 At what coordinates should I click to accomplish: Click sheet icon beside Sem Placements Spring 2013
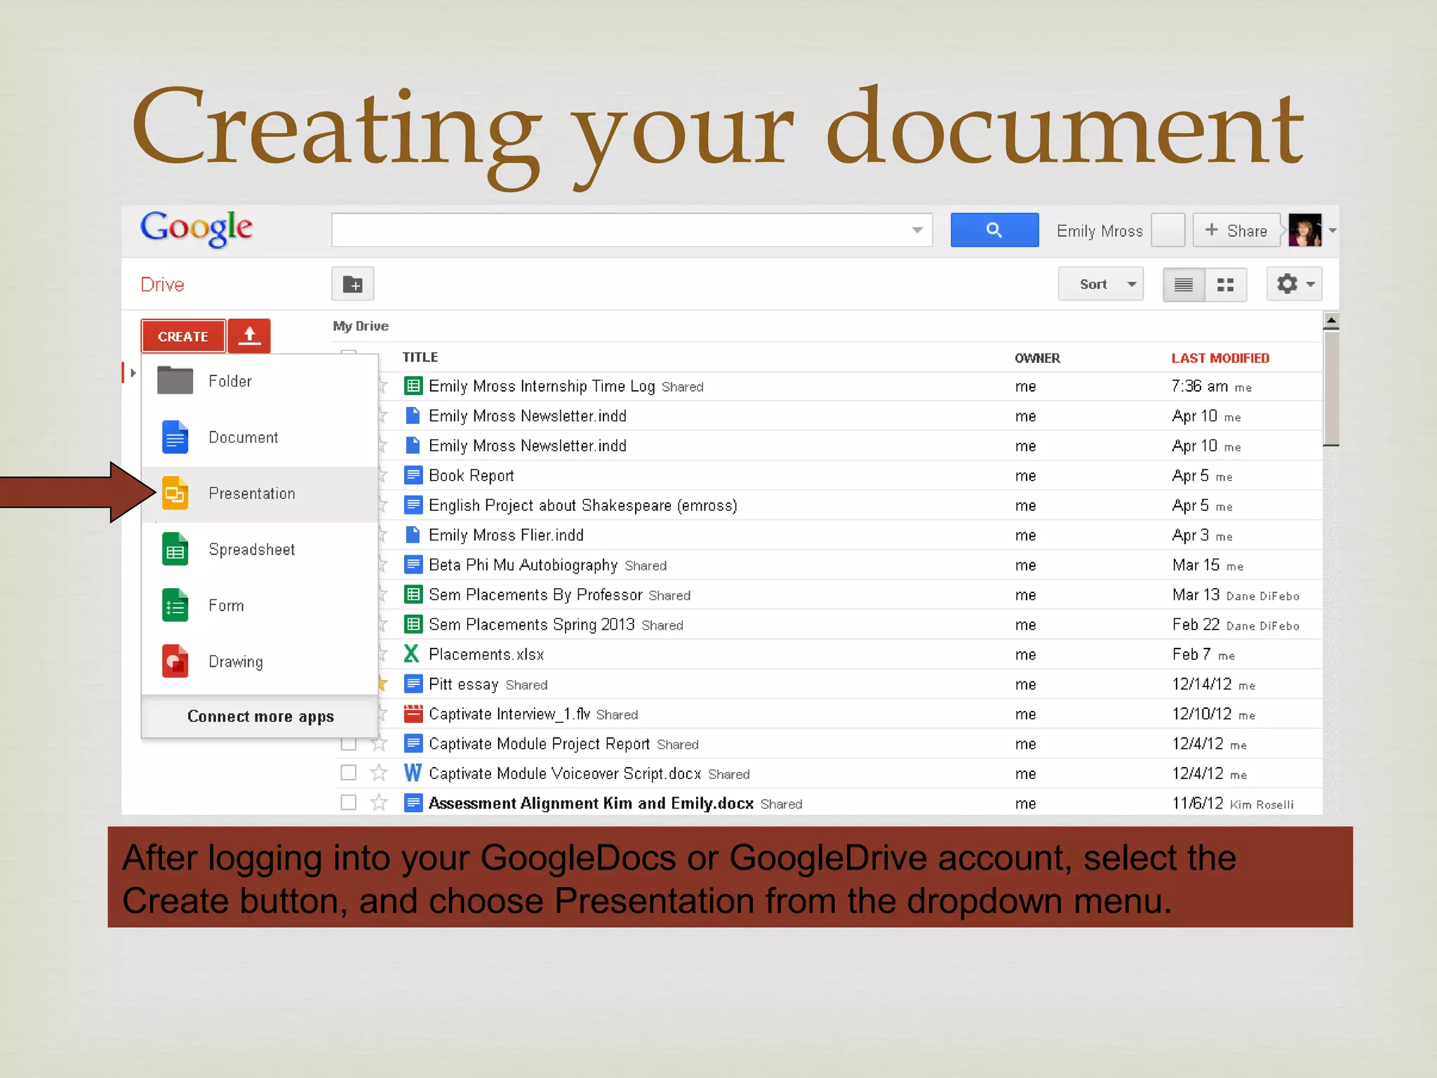click(413, 624)
